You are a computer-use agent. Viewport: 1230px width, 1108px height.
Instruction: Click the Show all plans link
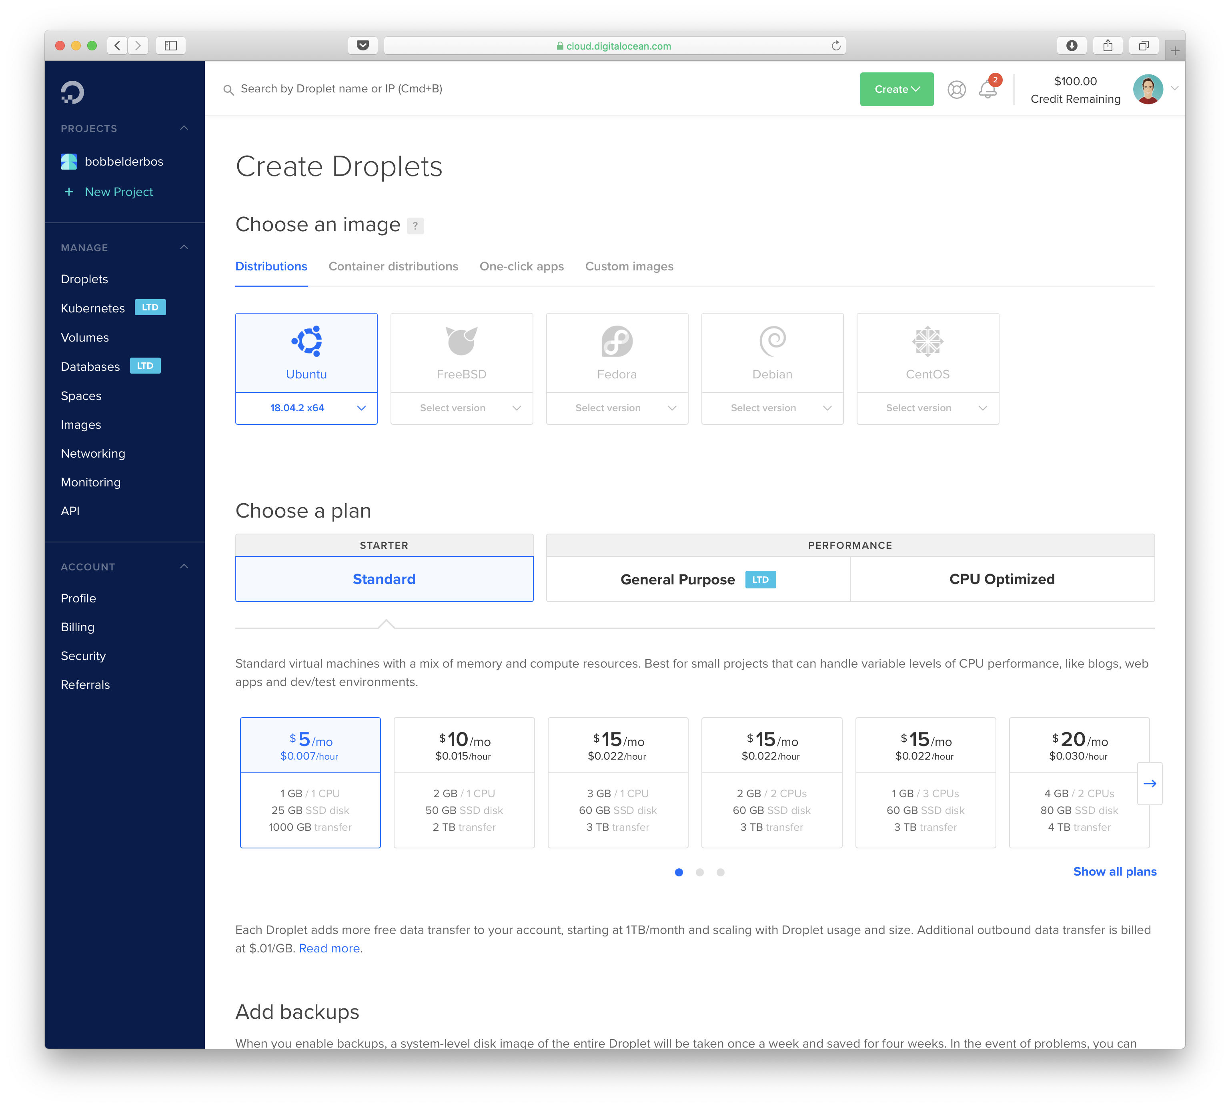(x=1114, y=871)
